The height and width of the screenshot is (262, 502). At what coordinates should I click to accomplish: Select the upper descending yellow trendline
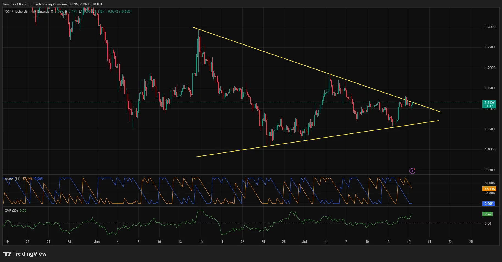tap(317, 70)
